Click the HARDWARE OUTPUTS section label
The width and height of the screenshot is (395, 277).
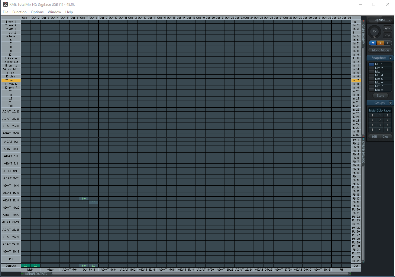pos(36,274)
